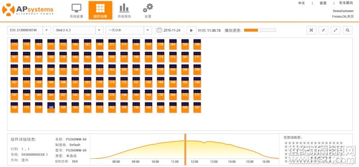The image size is (359, 167).
Task: Start playback with the play button
Action: point(192,30)
